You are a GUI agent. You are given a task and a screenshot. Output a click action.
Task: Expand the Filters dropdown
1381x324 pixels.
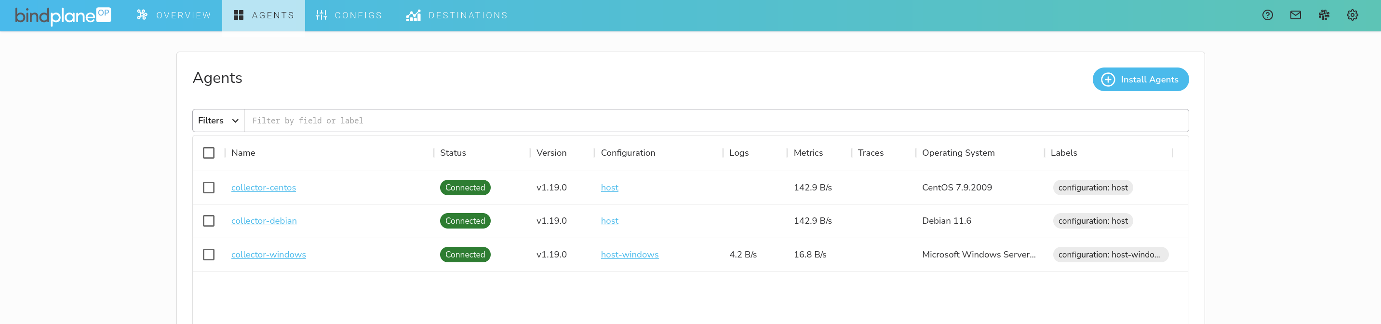218,121
